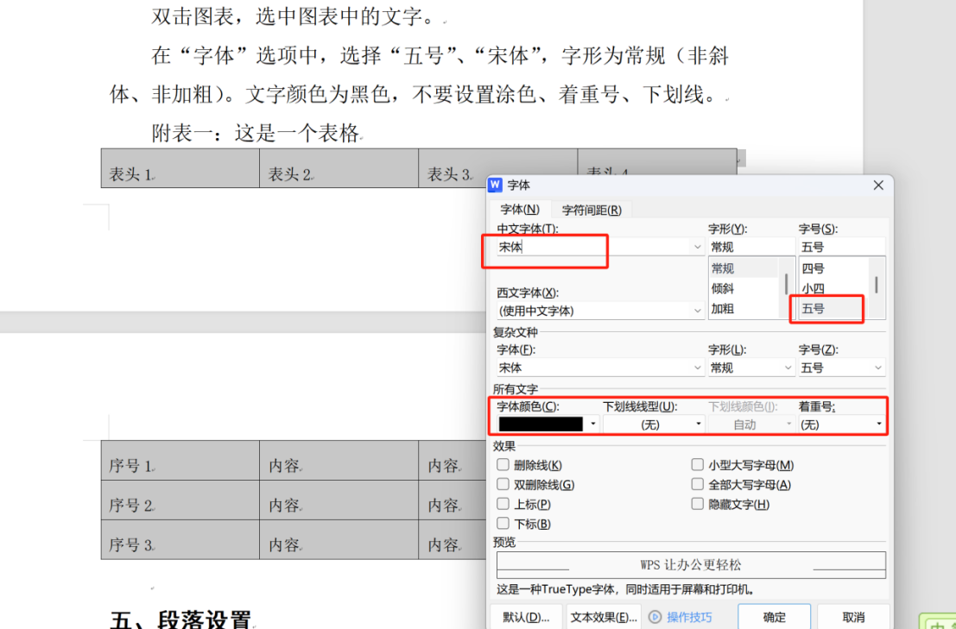
Task: Click the WPS logo in the dialog title bar
Action: point(496,186)
